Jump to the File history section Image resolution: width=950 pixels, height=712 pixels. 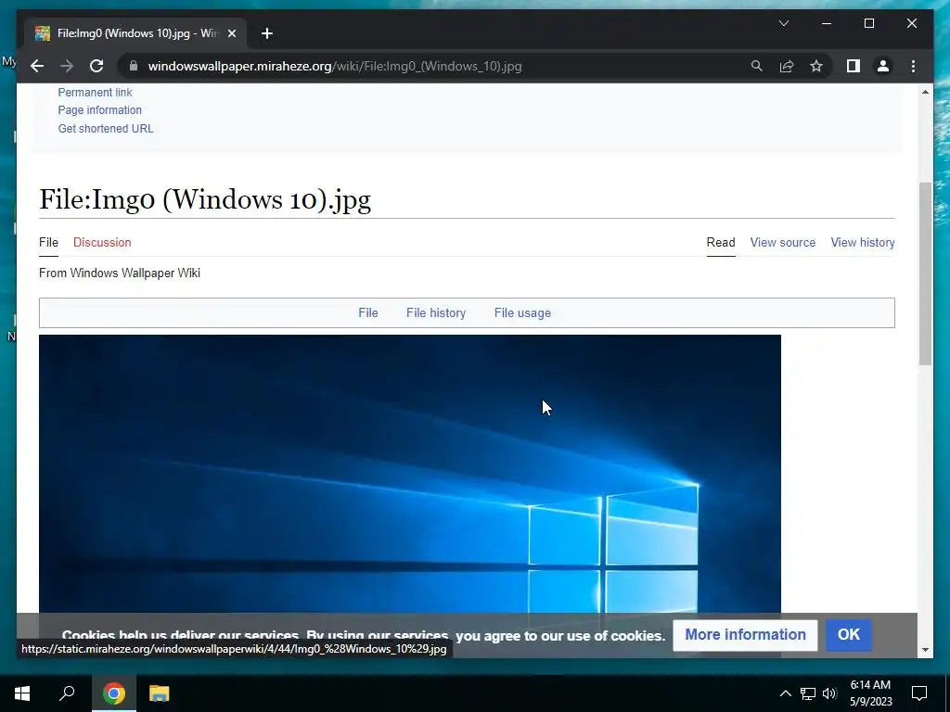[436, 313]
